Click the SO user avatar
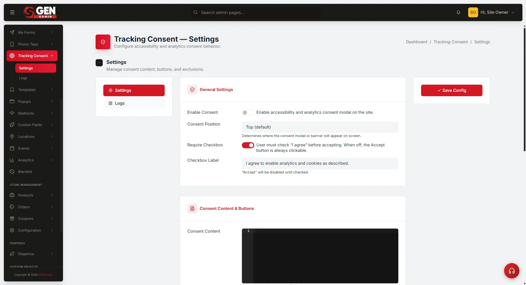This screenshot has width=526, height=285. pyautogui.click(x=473, y=12)
